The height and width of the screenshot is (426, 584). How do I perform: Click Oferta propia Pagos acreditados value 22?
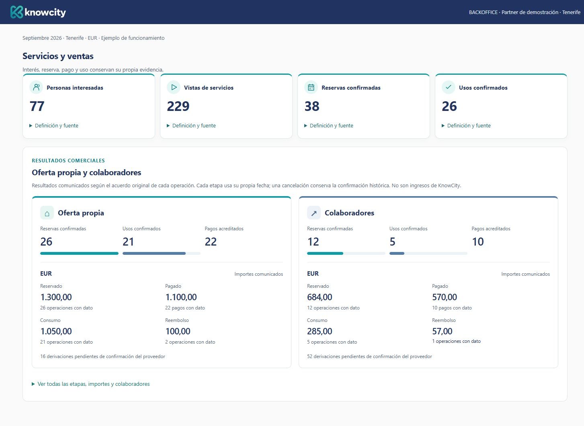(211, 242)
